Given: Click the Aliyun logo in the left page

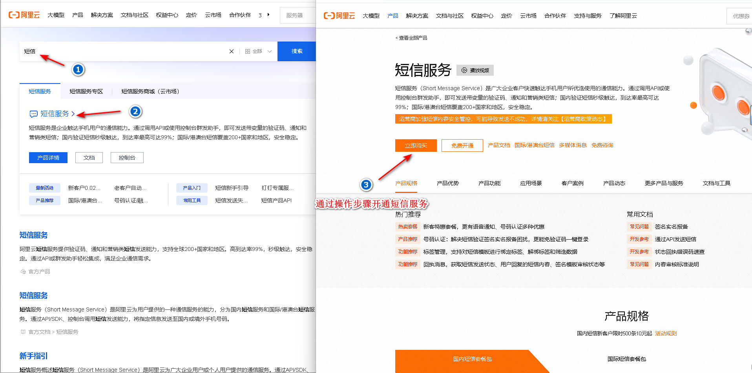Looking at the screenshot, I should [24, 15].
